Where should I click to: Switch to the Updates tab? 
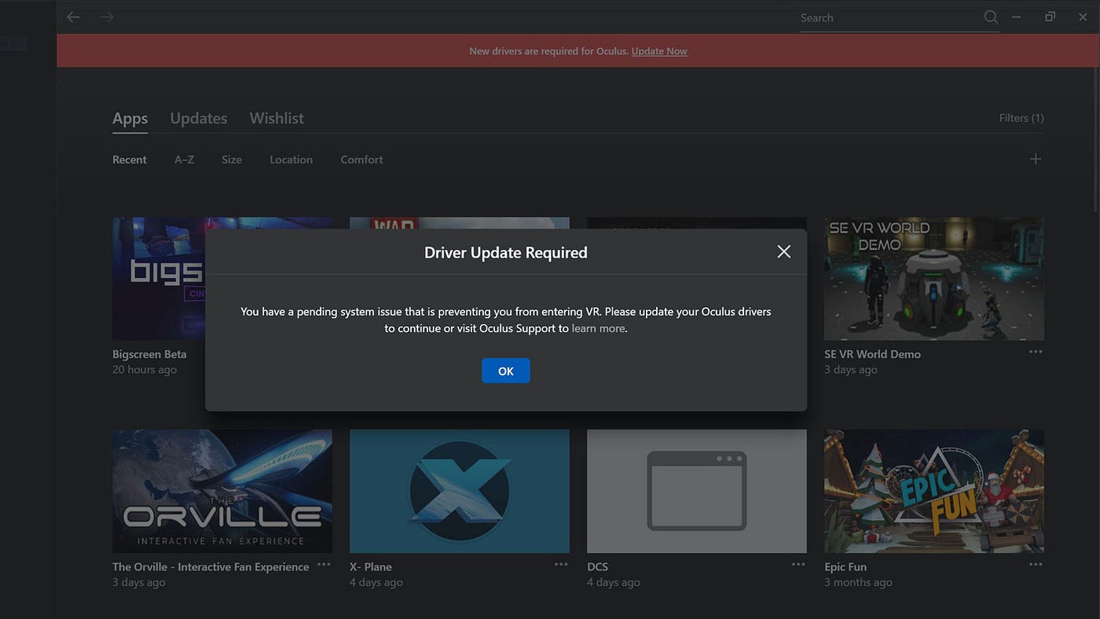point(199,119)
